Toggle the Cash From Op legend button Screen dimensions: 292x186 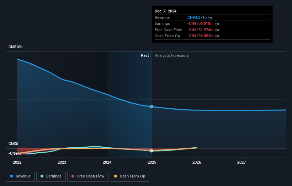(129, 176)
